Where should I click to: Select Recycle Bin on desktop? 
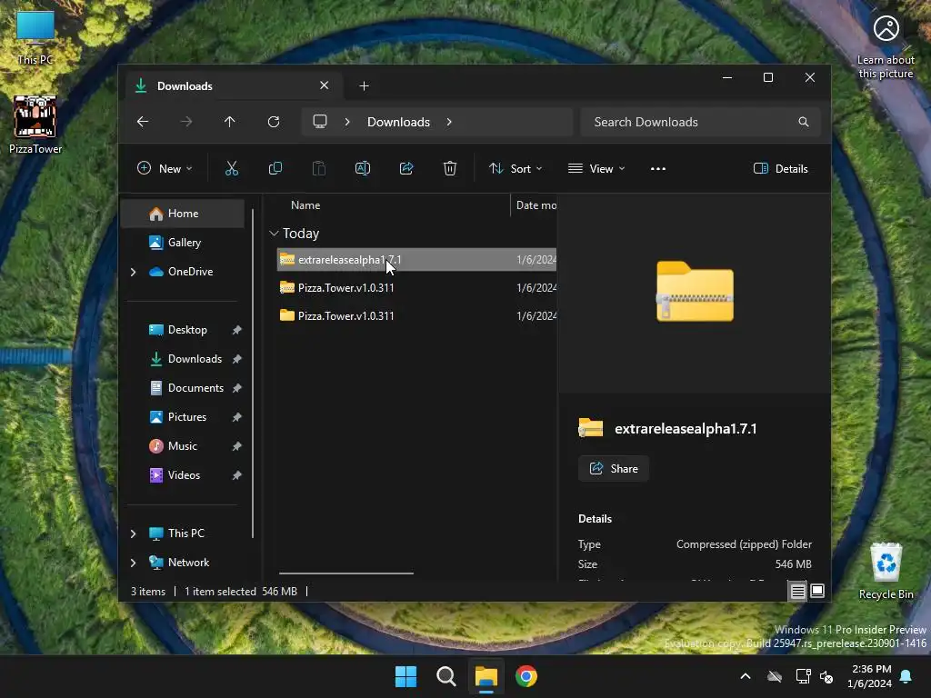pyautogui.click(x=886, y=571)
